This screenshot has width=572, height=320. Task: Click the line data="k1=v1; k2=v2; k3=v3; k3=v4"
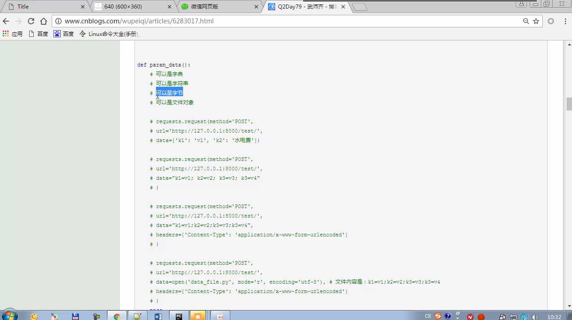tap(205, 178)
